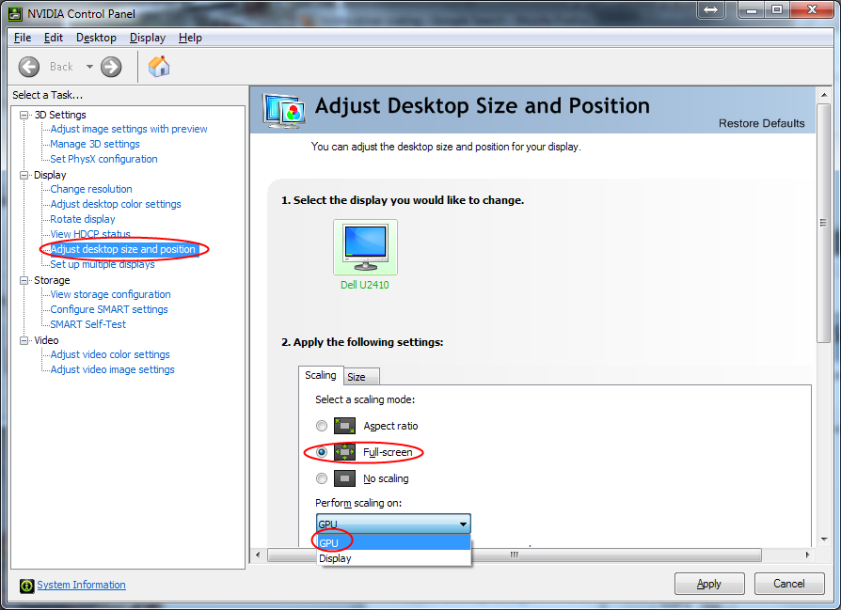Select the No scaling radio button
The width and height of the screenshot is (841, 610).
click(x=322, y=478)
